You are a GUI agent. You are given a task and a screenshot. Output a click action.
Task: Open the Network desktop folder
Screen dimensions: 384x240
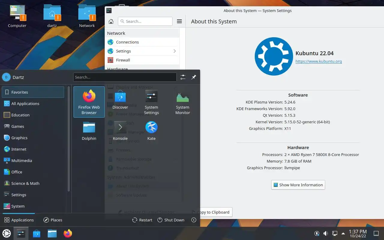87,16
